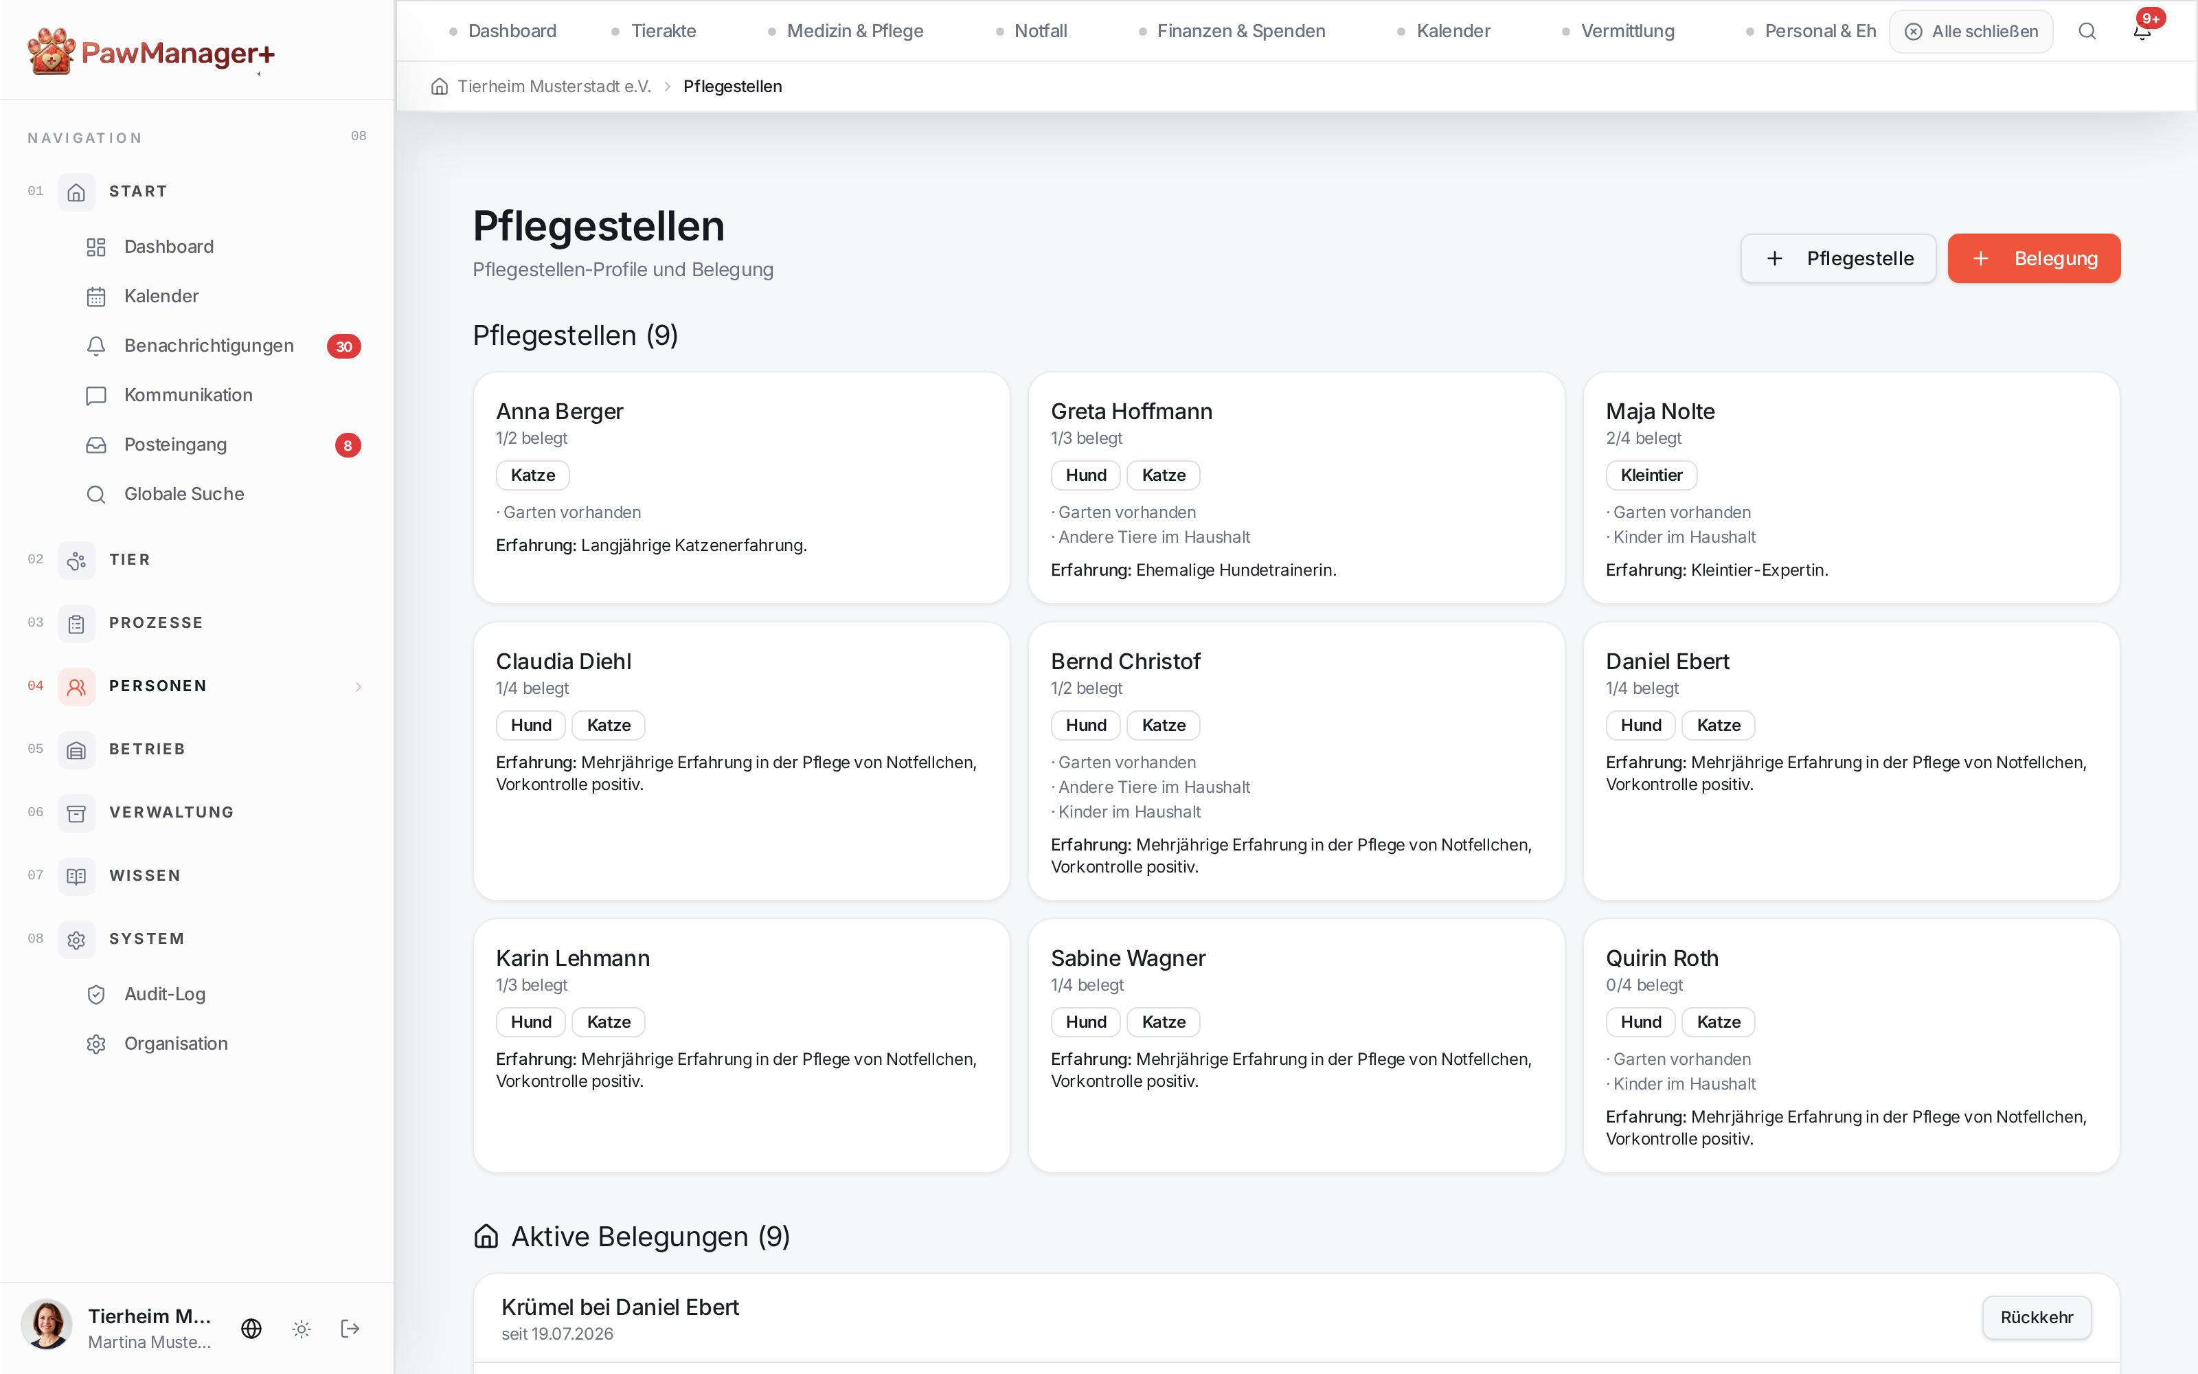Click the Audit-Log shield icon
This screenshot has height=1374, width=2198.
coord(96,994)
